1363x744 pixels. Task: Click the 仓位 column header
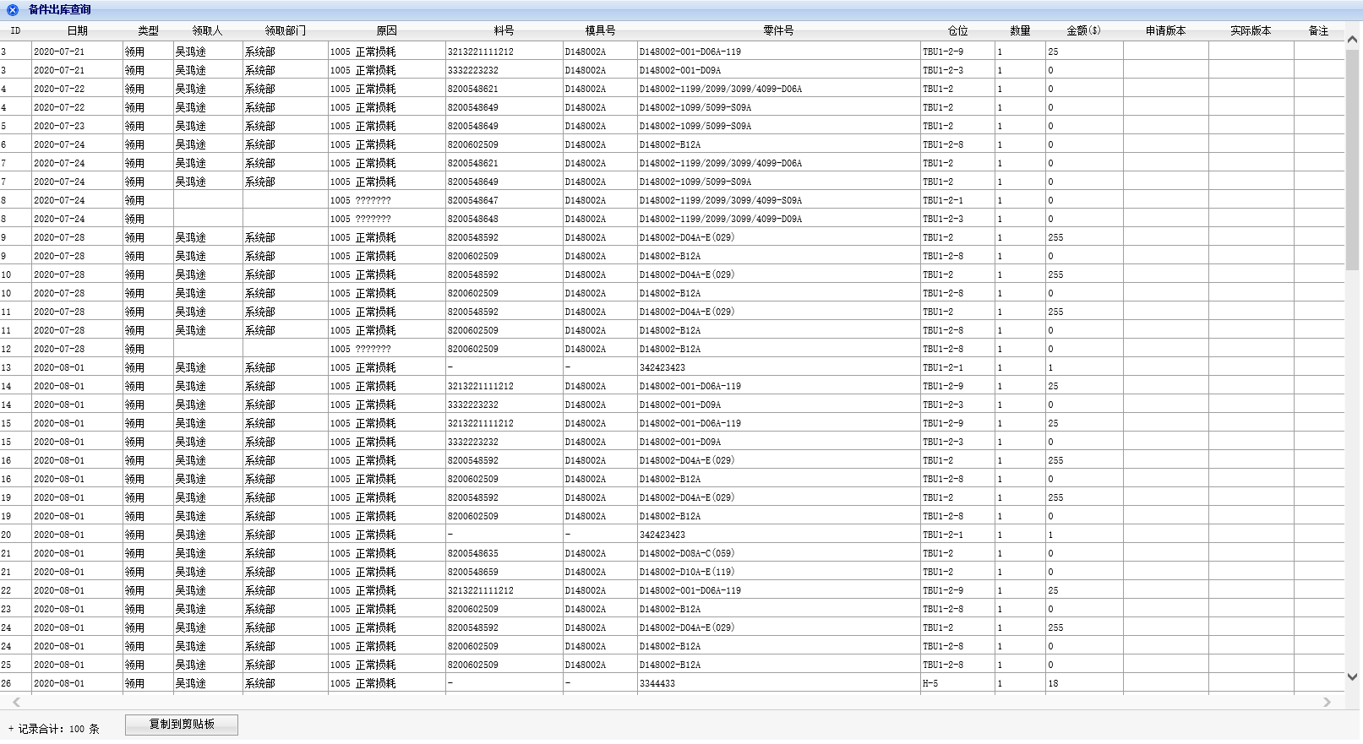point(957,30)
